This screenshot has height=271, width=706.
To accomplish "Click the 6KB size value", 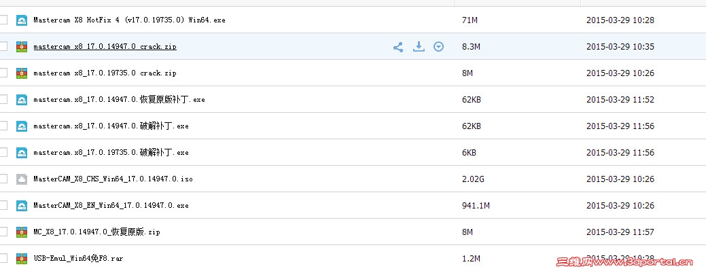I will [x=469, y=153].
